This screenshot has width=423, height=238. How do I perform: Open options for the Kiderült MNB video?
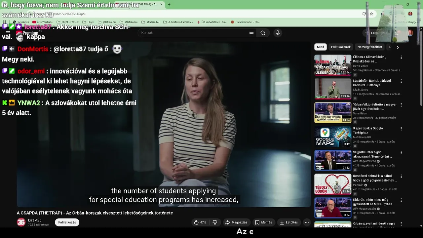click(401, 200)
